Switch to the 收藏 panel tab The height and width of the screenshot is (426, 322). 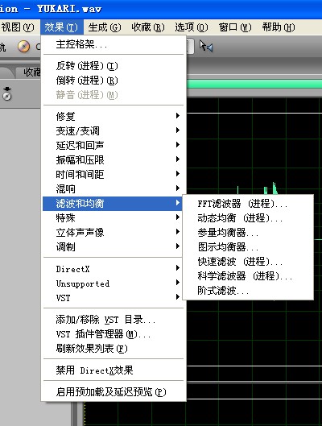[x=31, y=72]
